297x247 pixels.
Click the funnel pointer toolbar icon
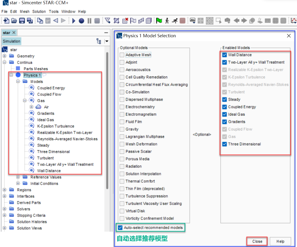pos(108,21)
